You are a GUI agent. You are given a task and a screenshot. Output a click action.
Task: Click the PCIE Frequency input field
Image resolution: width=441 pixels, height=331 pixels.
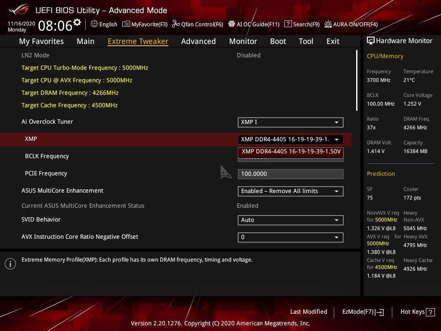pos(291,174)
